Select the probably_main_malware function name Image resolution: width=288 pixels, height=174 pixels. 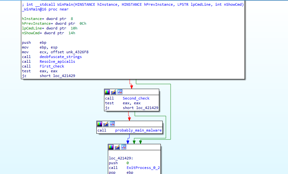[138, 130]
